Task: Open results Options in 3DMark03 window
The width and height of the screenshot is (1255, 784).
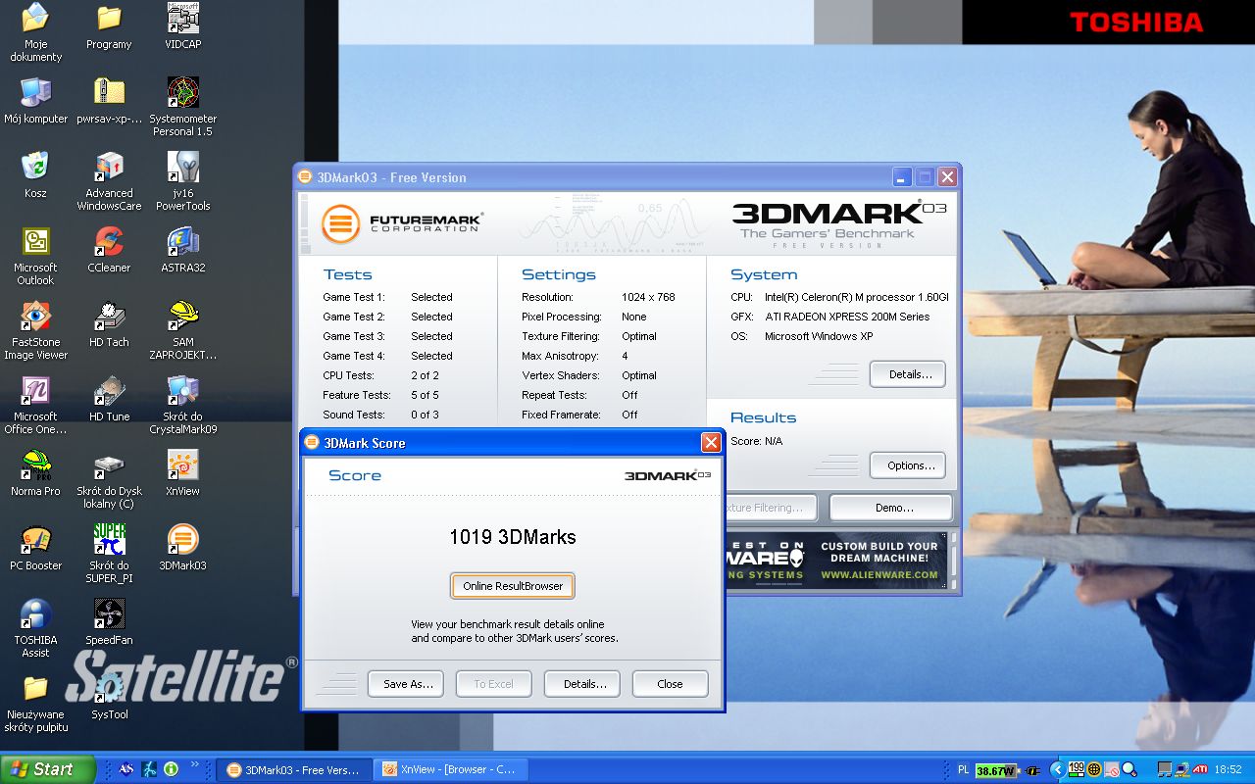Action: 908,465
